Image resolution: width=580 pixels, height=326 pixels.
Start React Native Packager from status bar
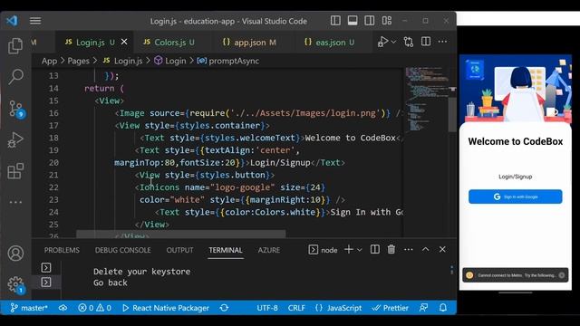point(166,308)
